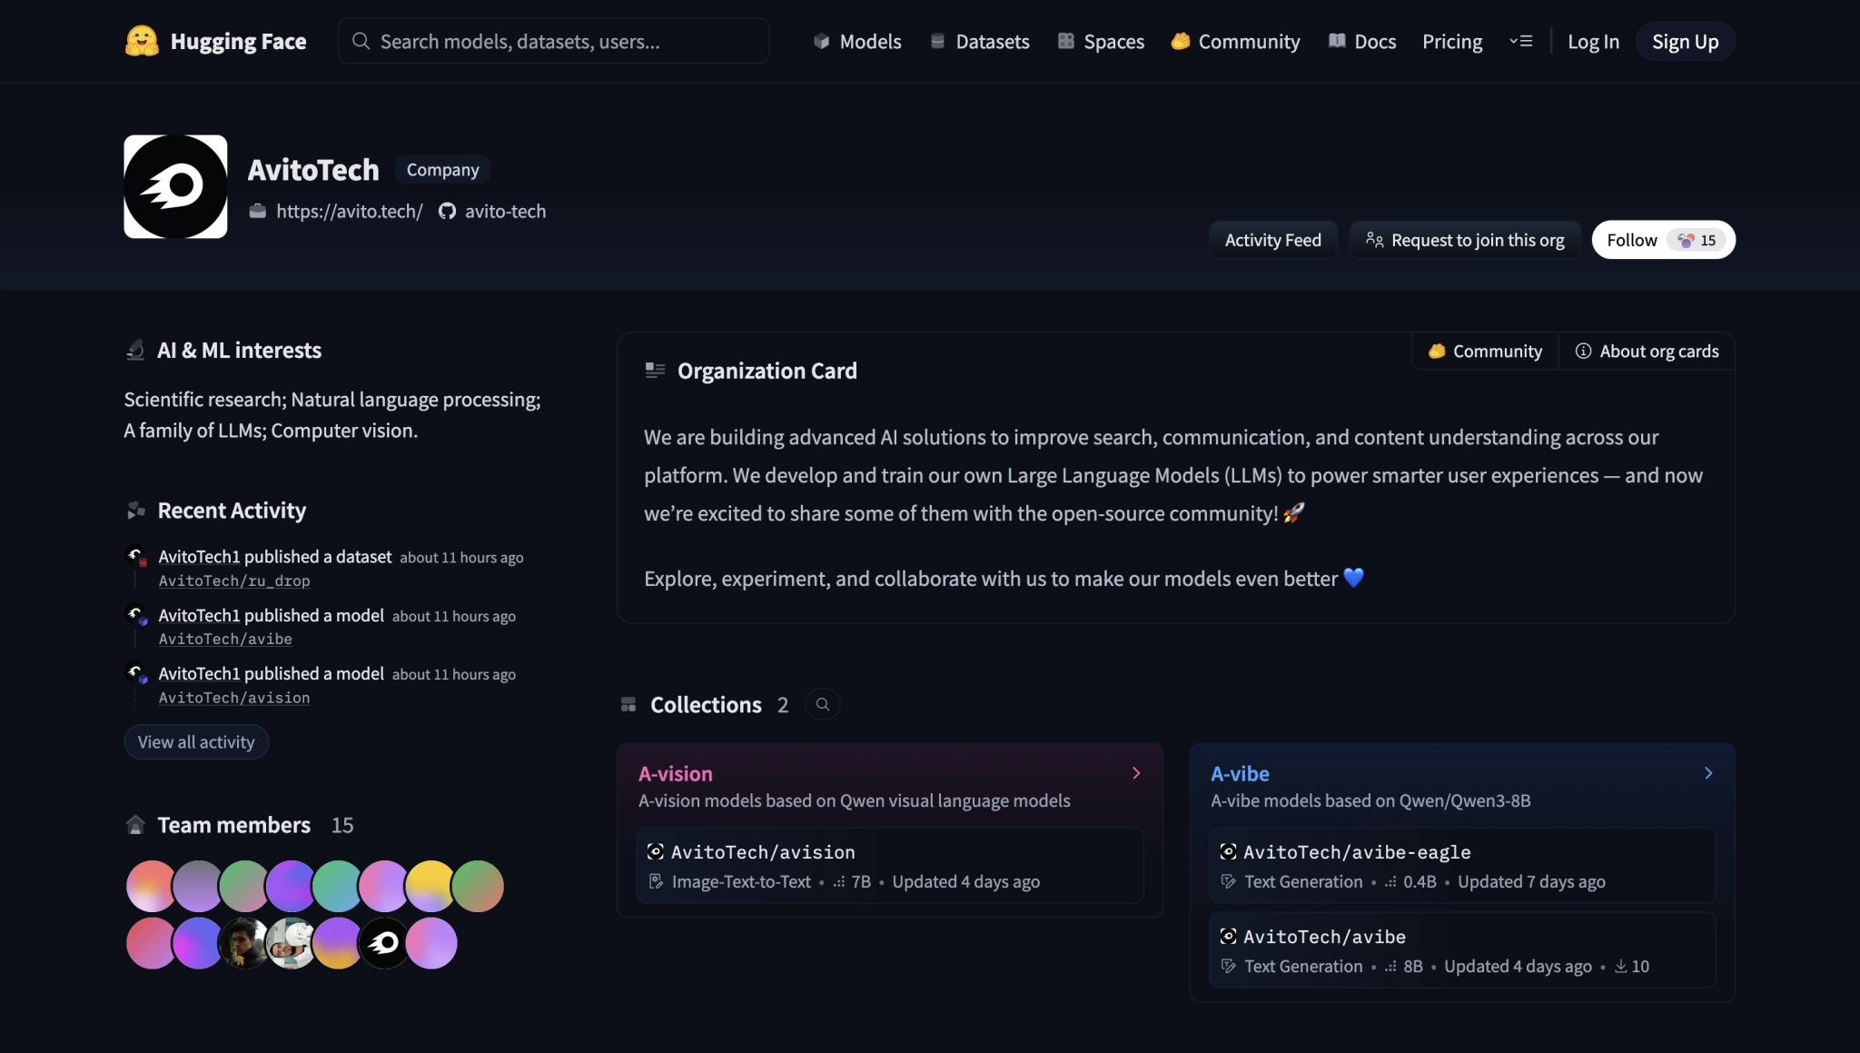Expand the A-vision collection chevron
Screen dimensions: 1860x1053
point(1136,773)
